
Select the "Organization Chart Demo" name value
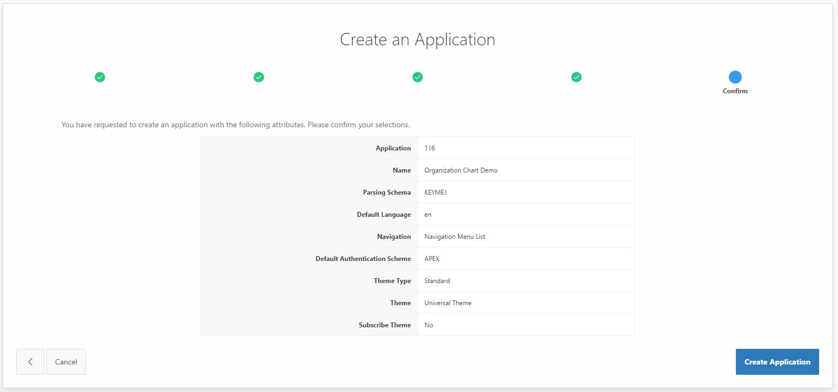point(461,170)
